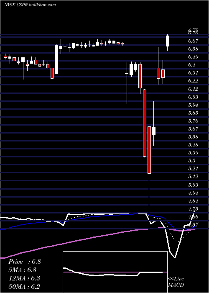The image size is (209, 293).
Task: Click the 6.49 price level label
Action: (193, 57)
